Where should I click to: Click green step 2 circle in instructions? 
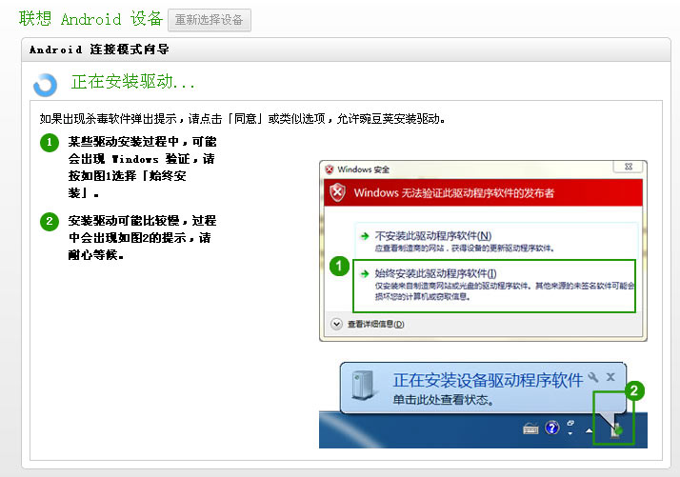pos(49,222)
